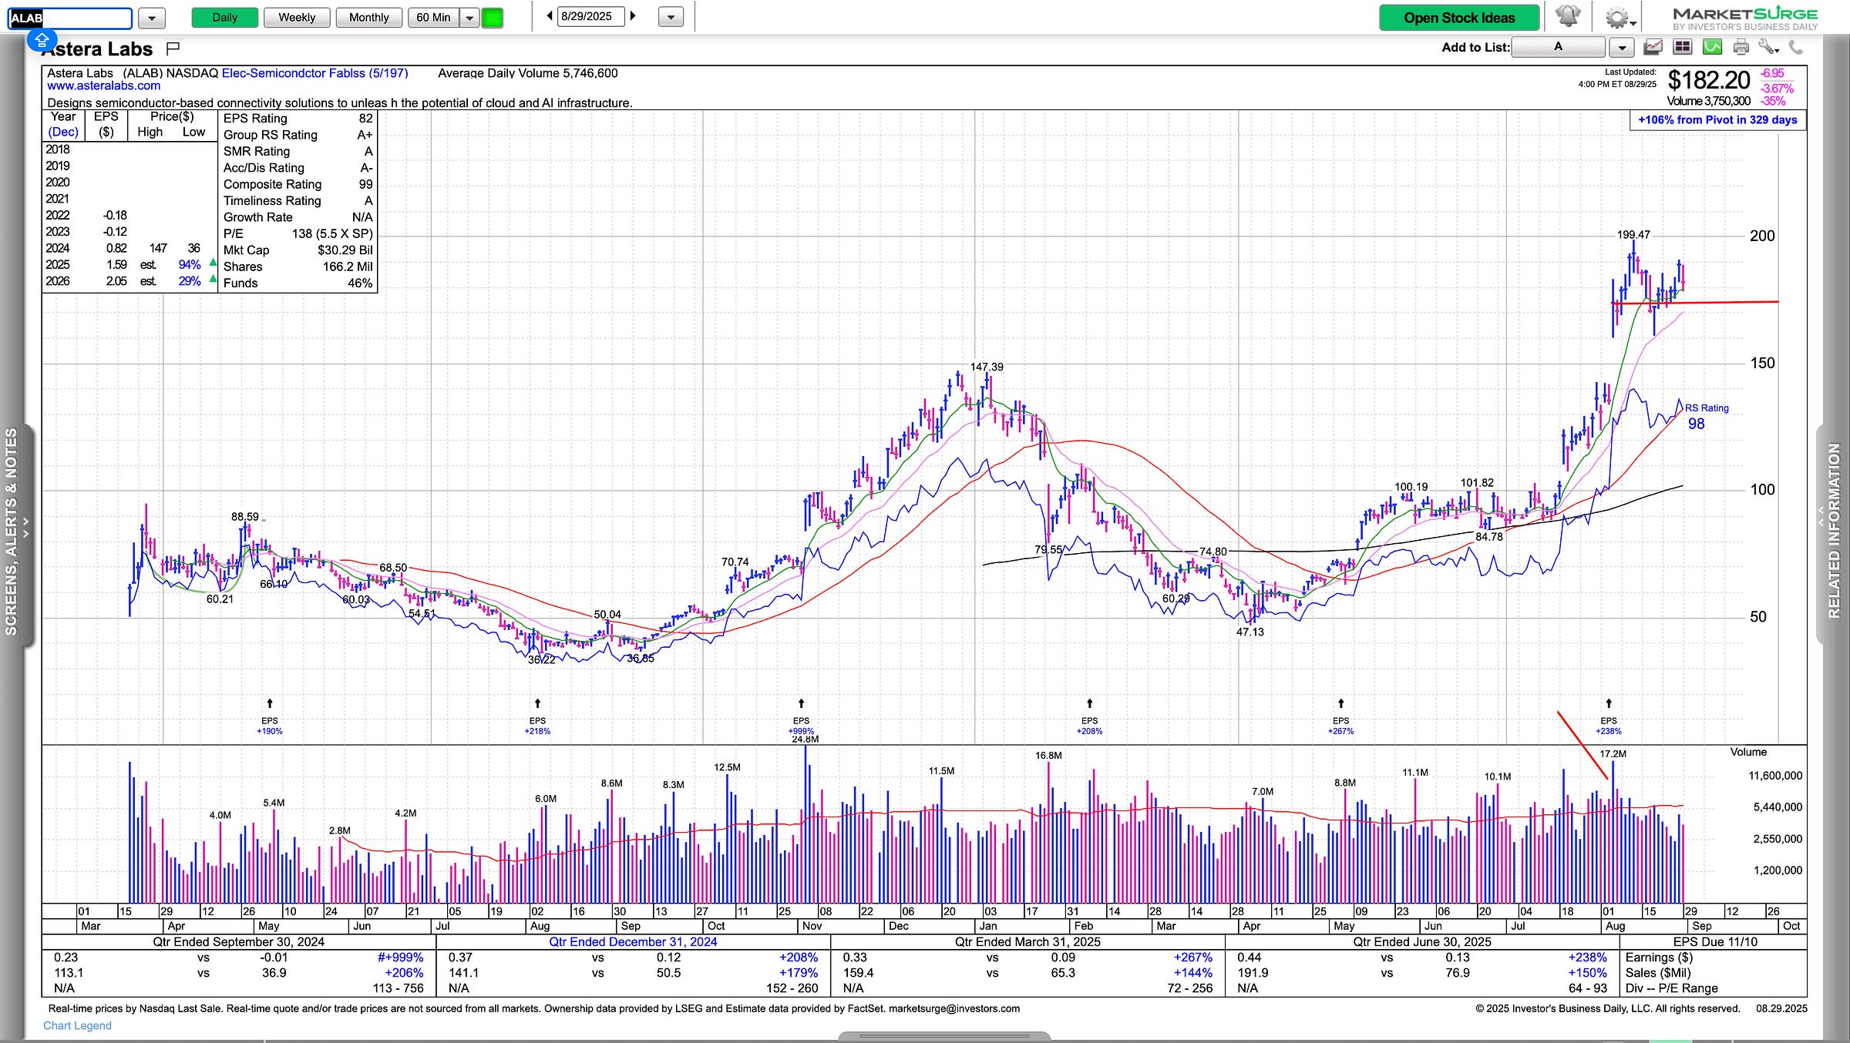Click the Open Stock Ideas button

(1458, 18)
